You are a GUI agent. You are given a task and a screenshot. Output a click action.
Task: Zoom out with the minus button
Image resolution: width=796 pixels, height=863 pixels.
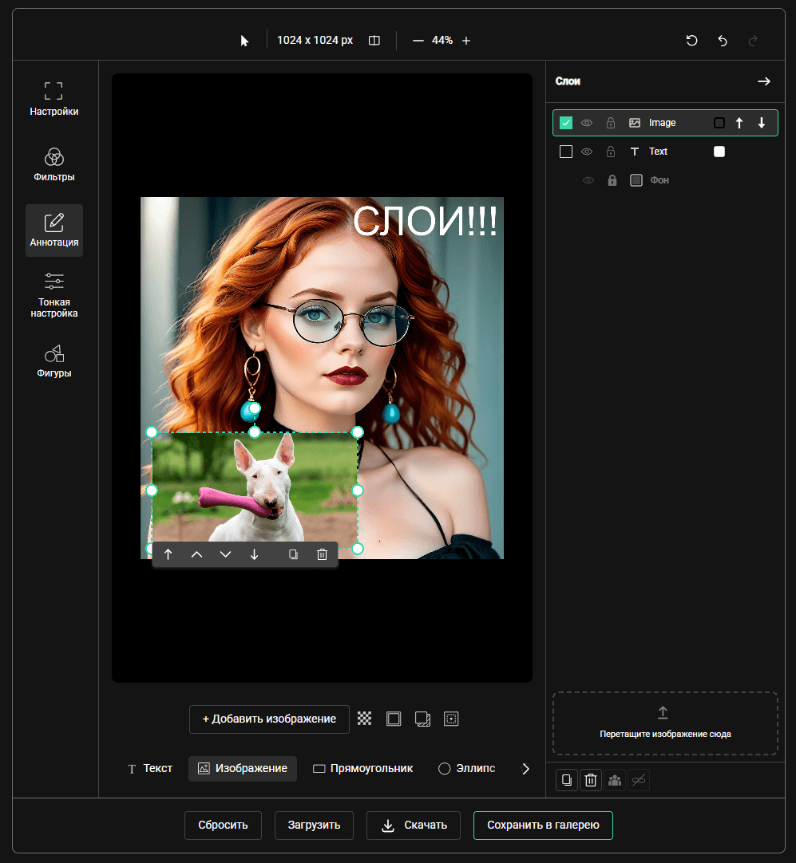coord(418,41)
